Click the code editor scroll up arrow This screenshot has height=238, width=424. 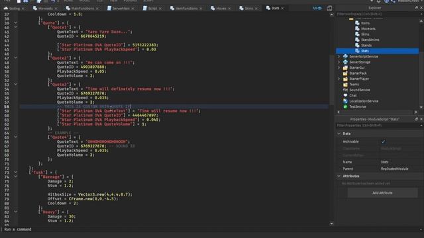point(332,15)
